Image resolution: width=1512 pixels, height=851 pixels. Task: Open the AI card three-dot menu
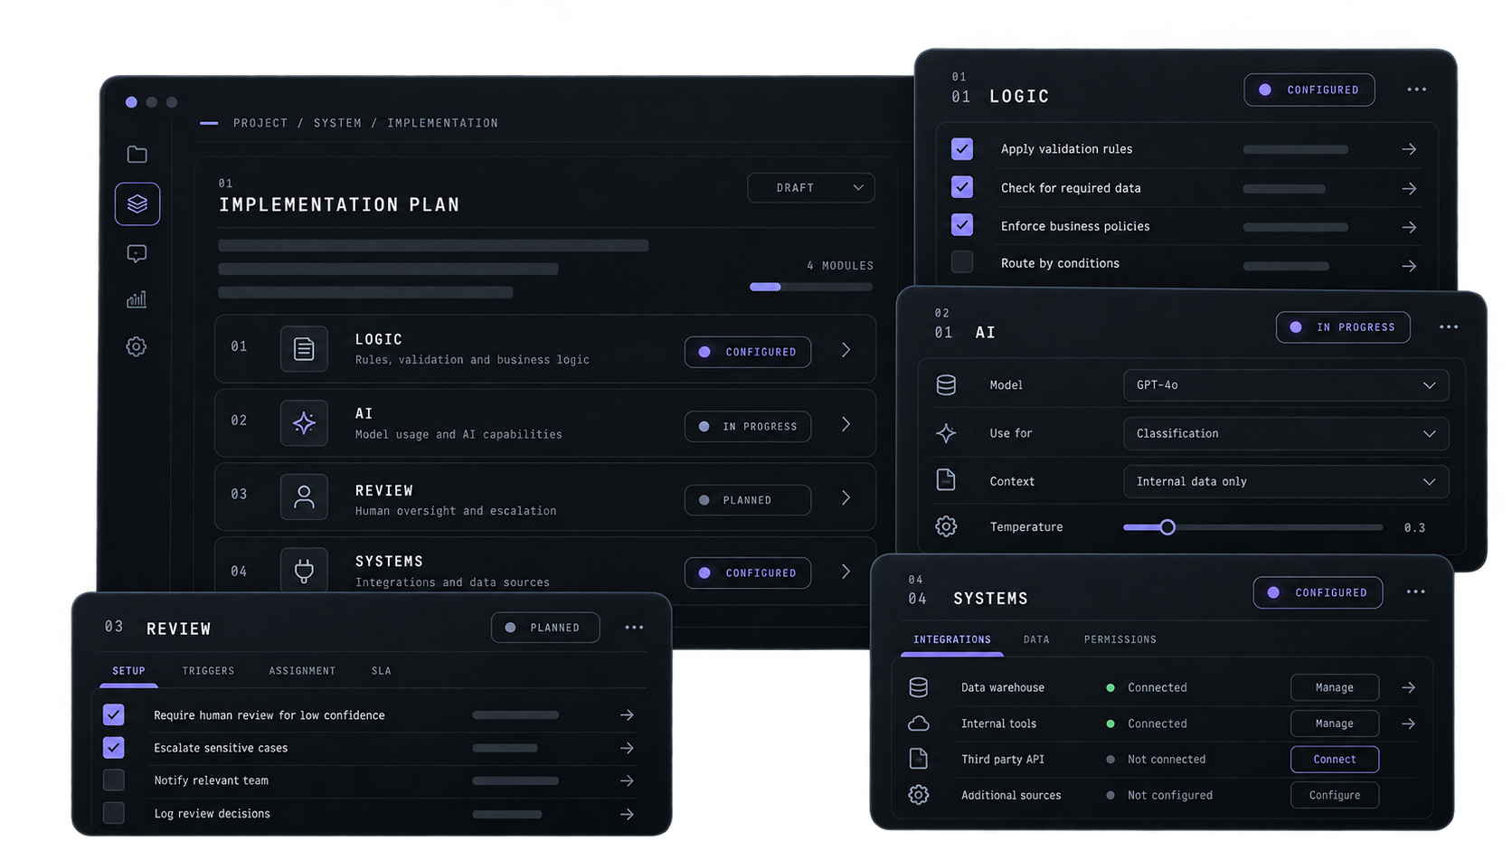(1449, 327)
